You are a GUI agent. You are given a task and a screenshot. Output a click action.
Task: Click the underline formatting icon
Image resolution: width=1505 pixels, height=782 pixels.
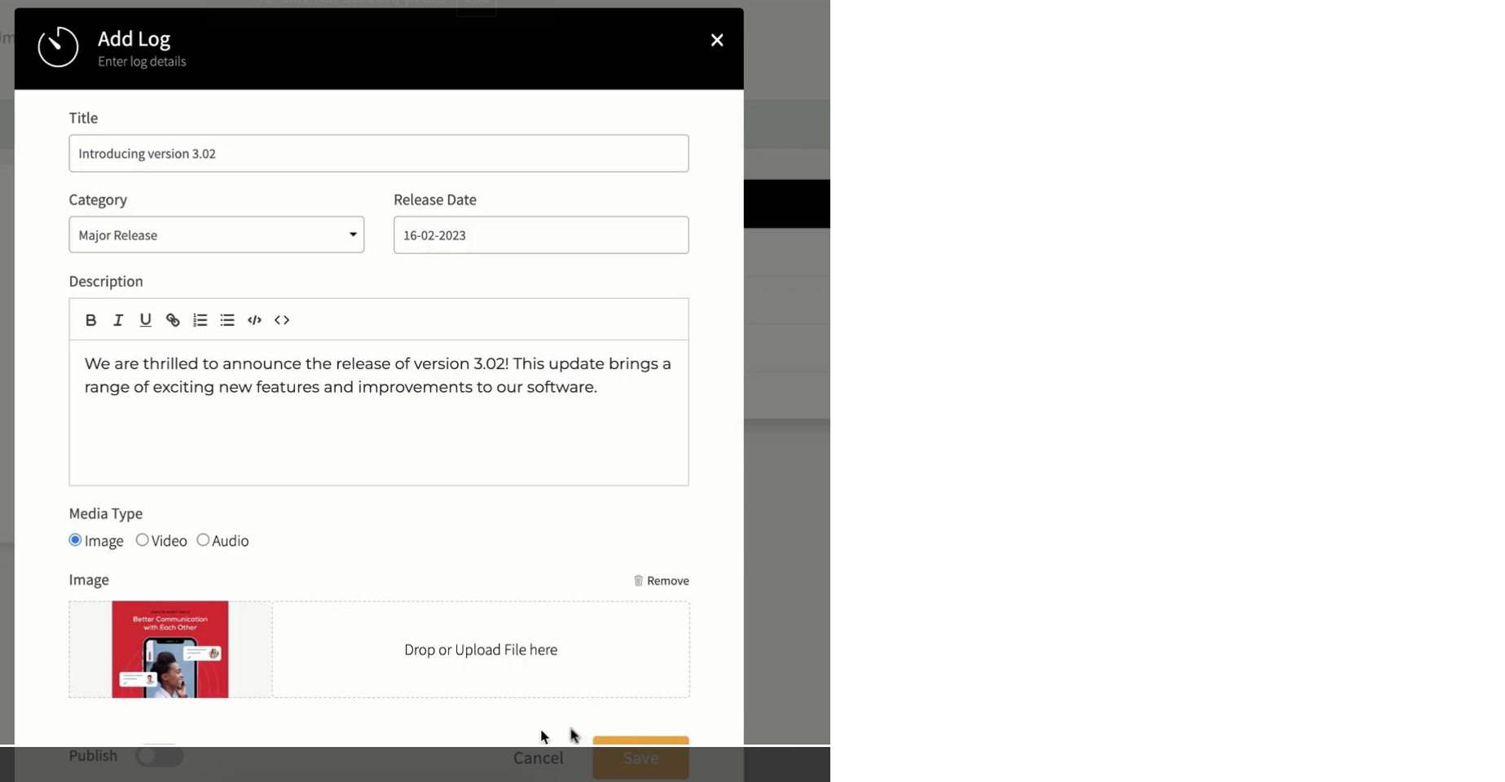click(x=145, y=320)
